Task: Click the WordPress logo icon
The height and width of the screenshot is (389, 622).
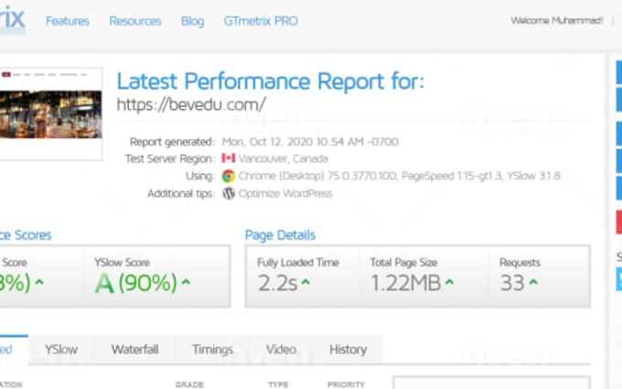Action: (x=229, y=193)
